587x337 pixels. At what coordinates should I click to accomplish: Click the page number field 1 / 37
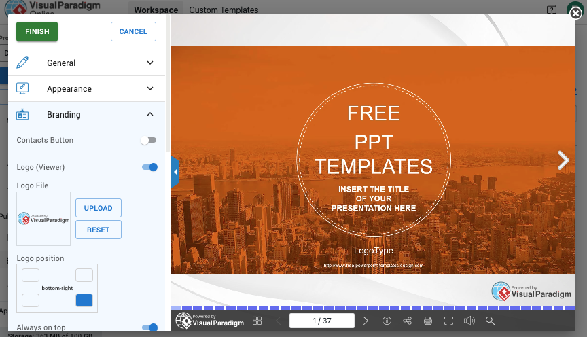[x=322, y=321]
